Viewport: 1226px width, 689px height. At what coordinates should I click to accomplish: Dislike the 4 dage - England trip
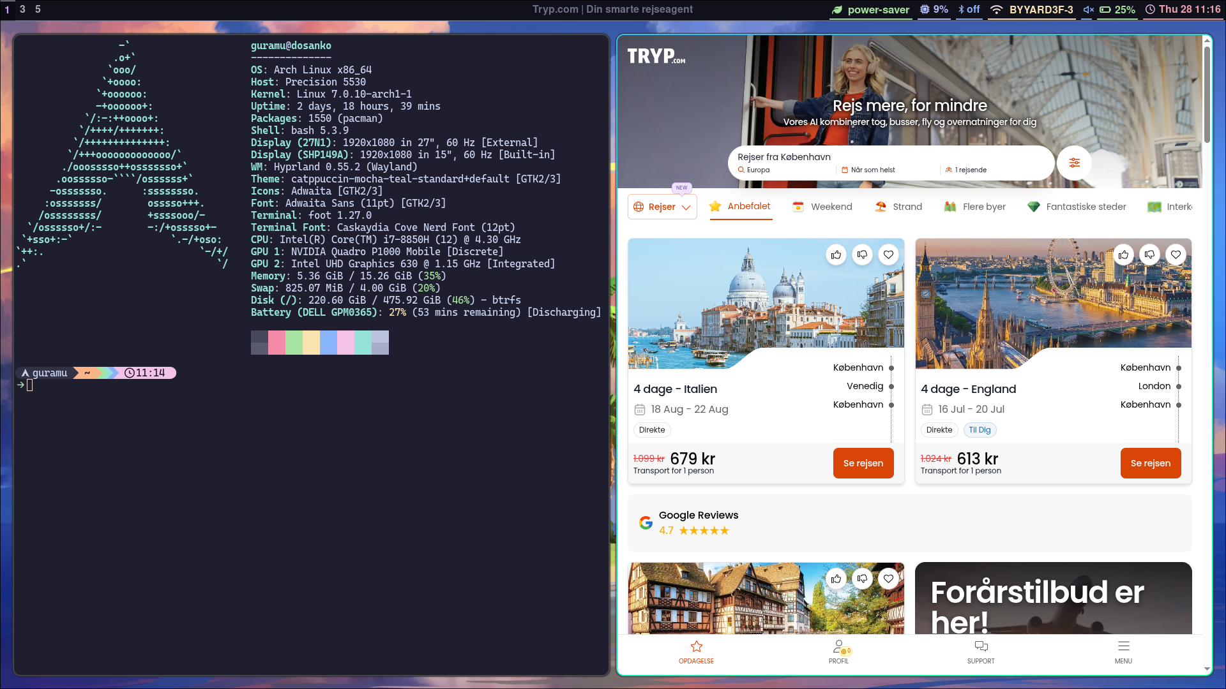1149,255
